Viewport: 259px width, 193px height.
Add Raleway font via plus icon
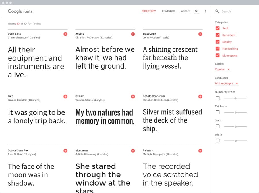click(200, 151)
